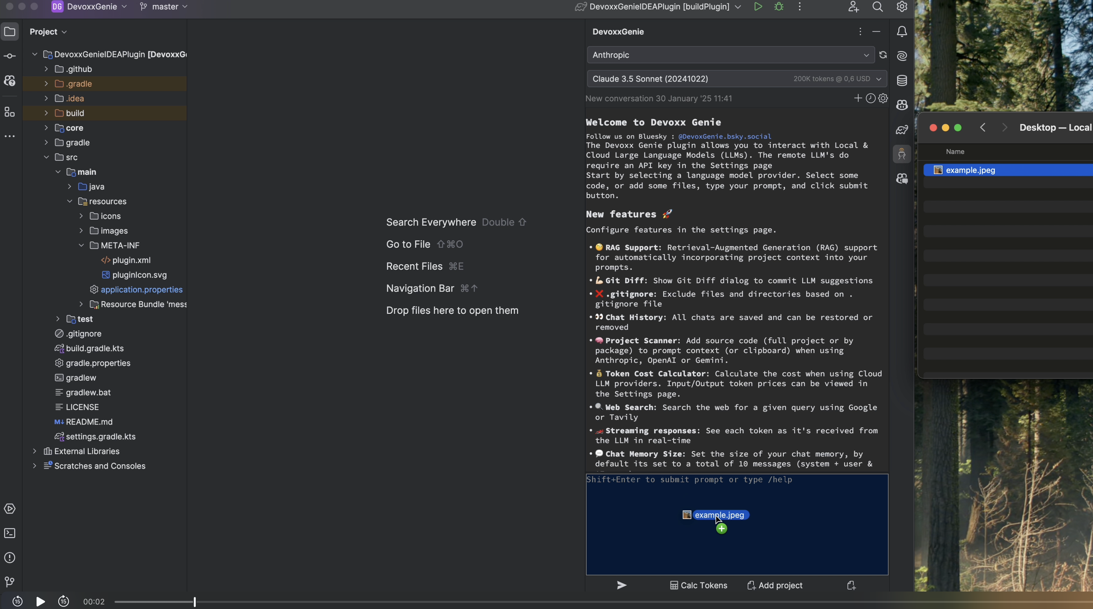Open the Claude 3.5 Sonnet model dropdown

click(736, 79)
